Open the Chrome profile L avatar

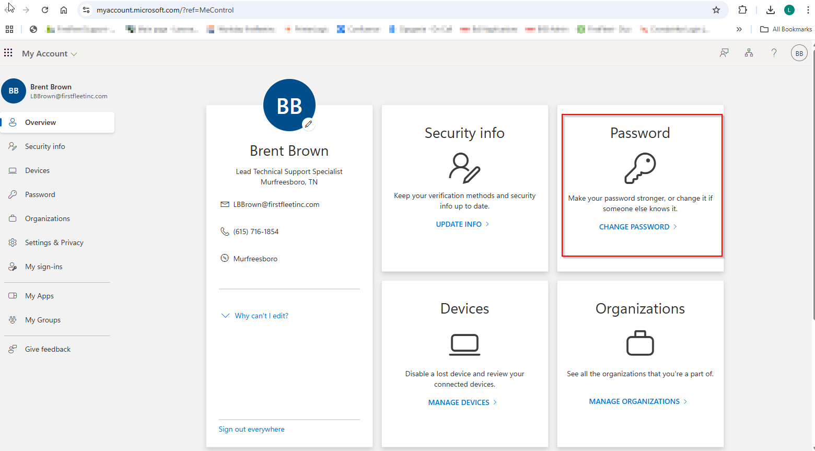[789, 10]
